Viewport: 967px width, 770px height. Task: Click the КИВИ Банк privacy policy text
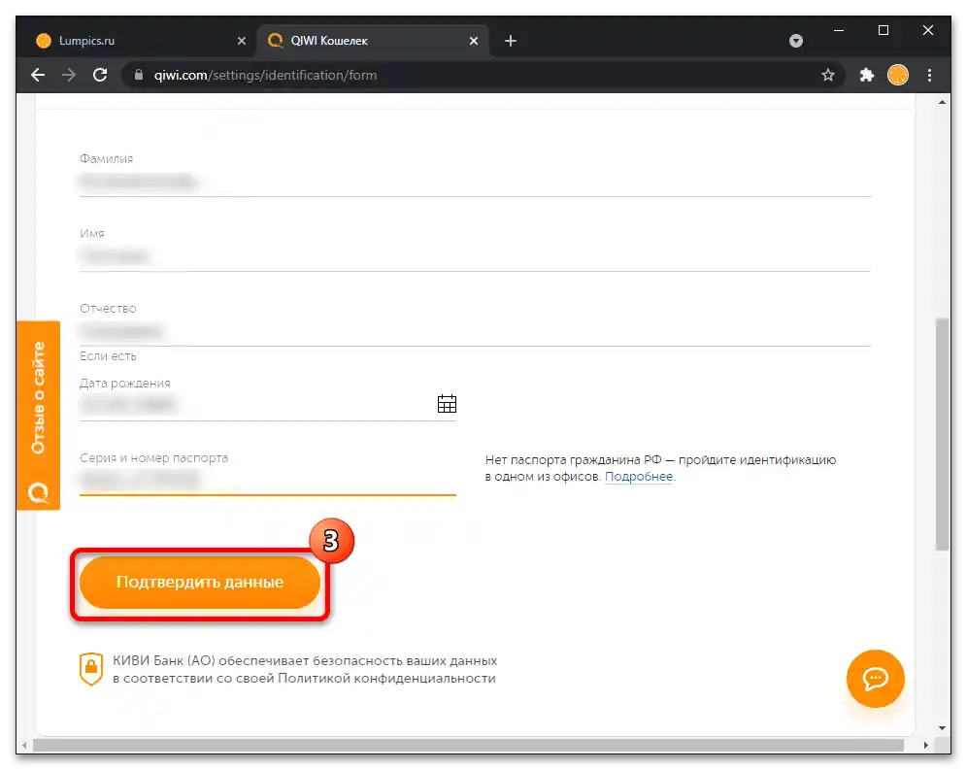click(305, 669)
